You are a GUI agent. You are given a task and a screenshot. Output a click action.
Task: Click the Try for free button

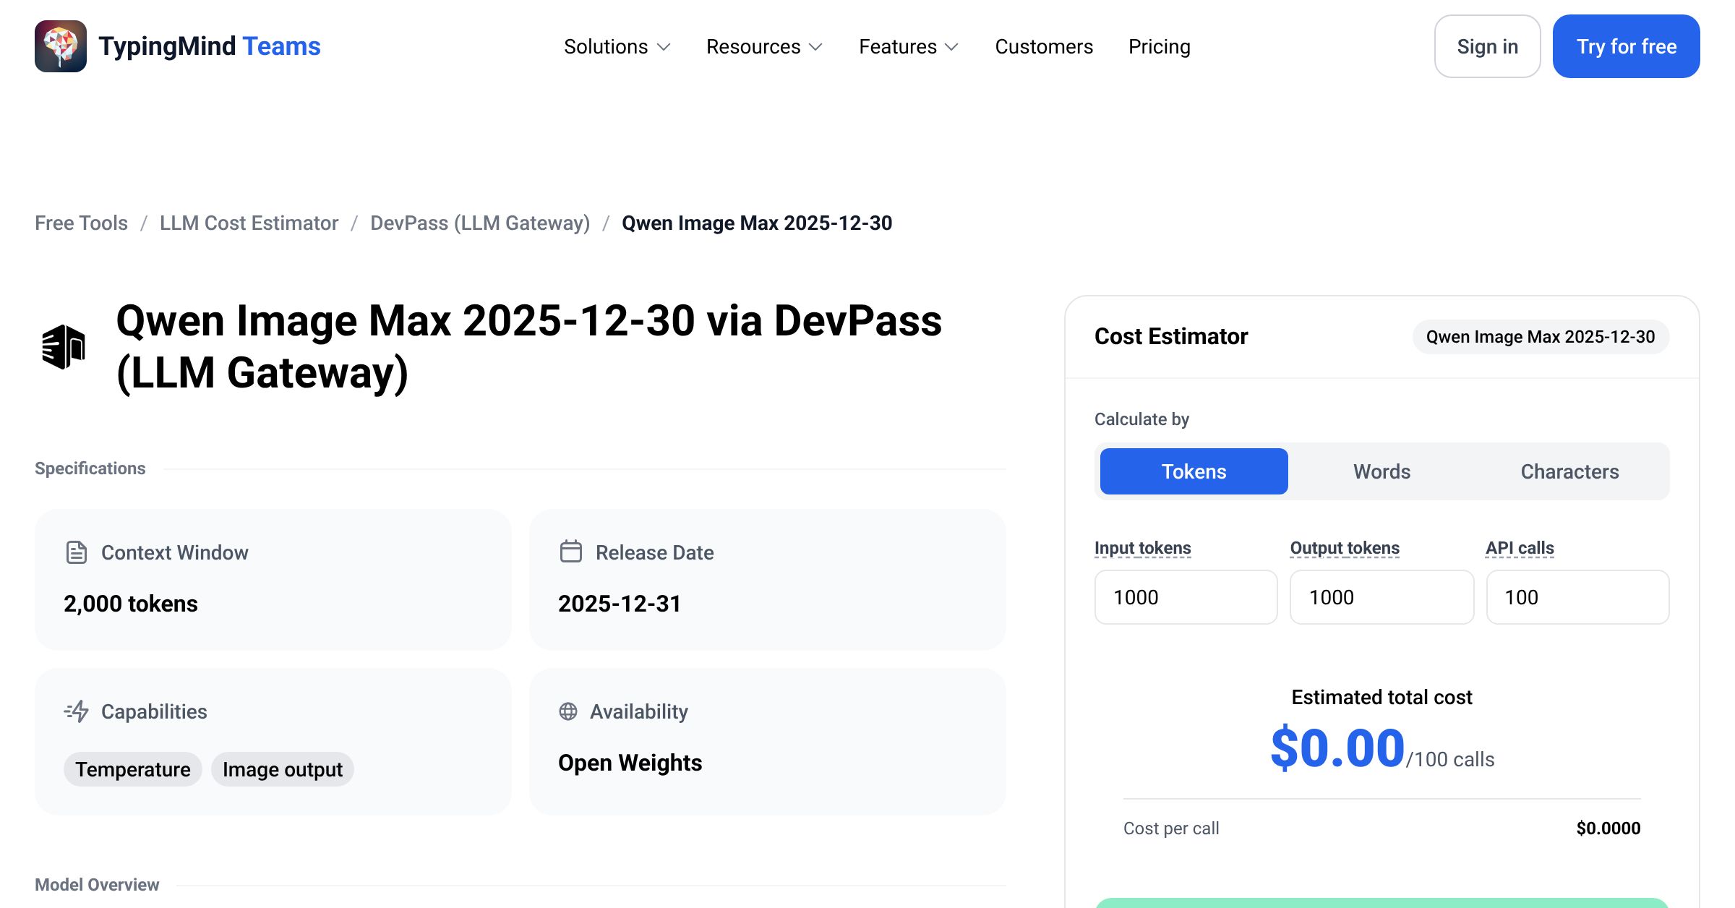point(1627,46)
